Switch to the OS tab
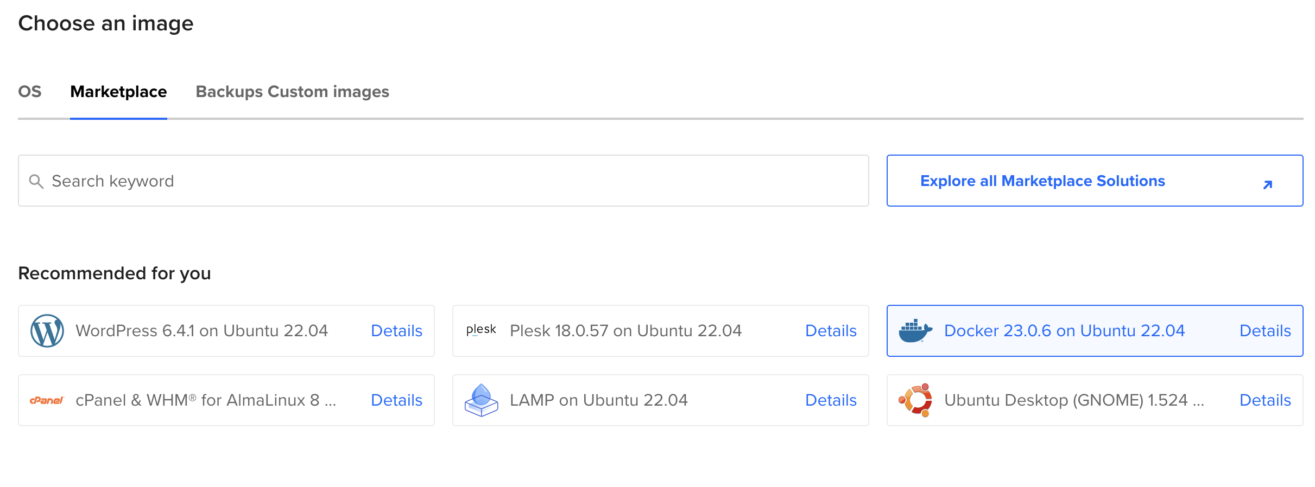Image resolution: width=1315 pixels, height=487 pixels. [x=30, y=92]
